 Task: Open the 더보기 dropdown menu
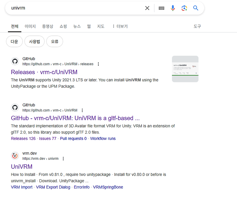[x=121, y=26]
